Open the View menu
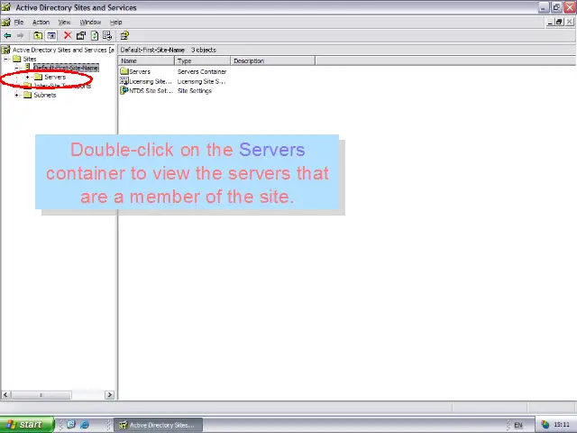The width and height of the screenshot is (577, 433). pyautogui.click(x=64, y=22)
